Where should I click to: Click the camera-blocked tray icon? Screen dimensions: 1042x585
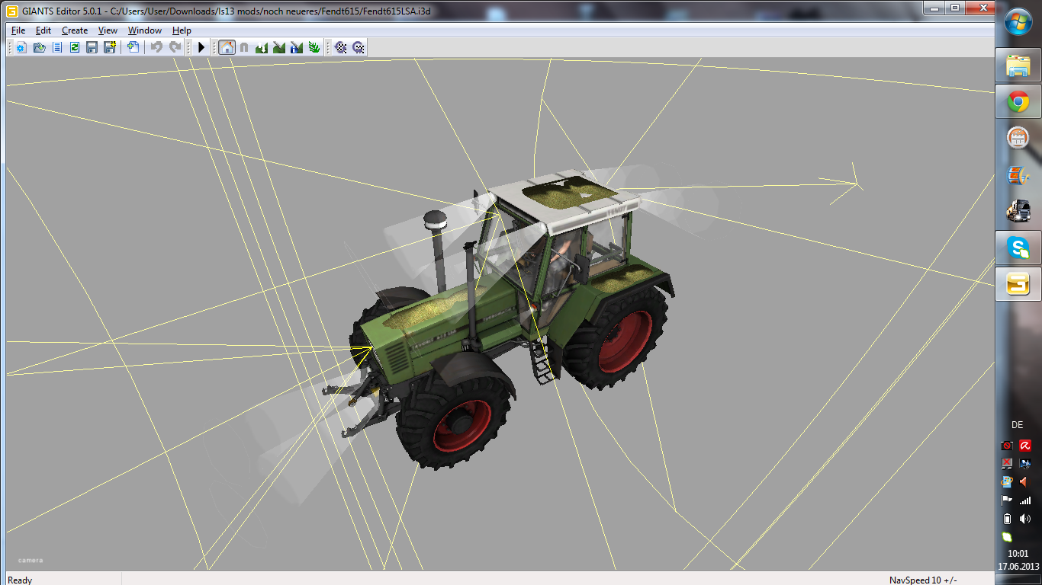(1007, 446)
